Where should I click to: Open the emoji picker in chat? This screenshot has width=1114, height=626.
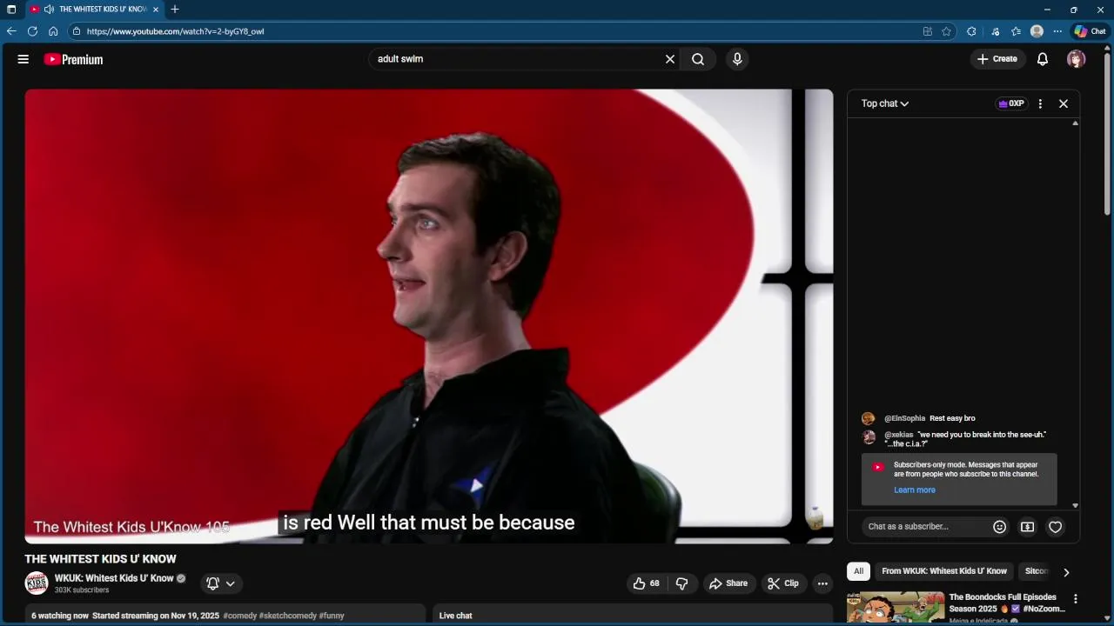point(1000,527)
